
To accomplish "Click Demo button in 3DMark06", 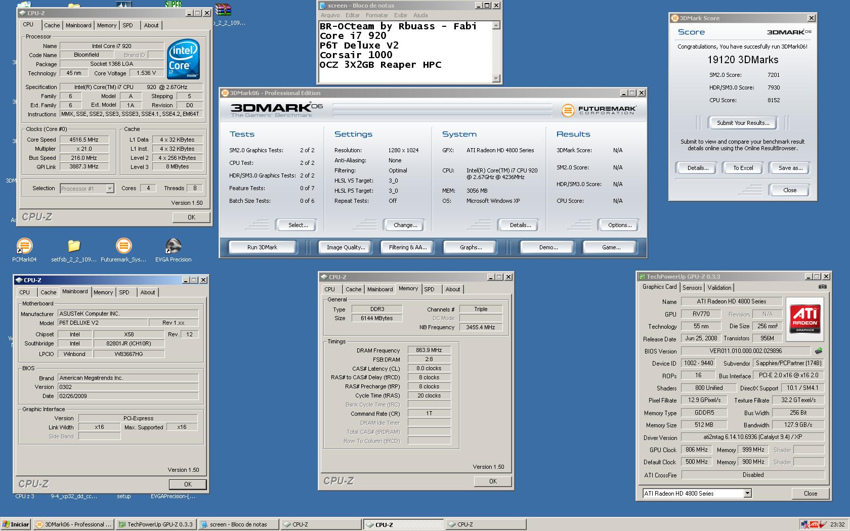I will [548, 247].
